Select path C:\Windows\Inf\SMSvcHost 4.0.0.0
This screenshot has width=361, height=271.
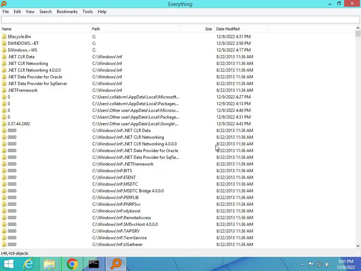click(x=125, y=224)
